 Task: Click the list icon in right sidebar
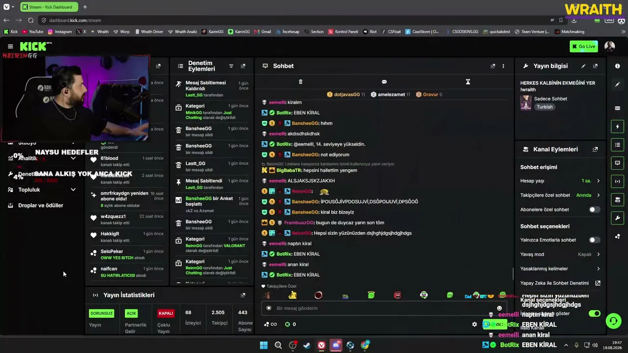pos(618,145)
